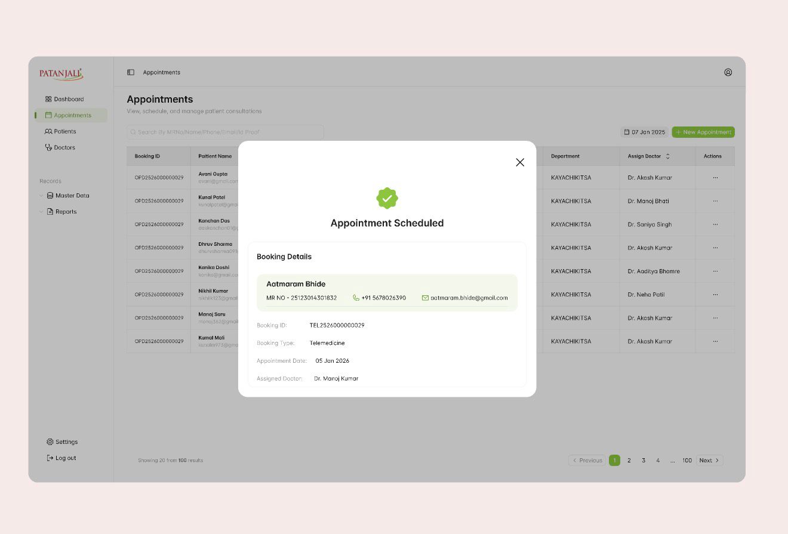Viewport: 788px width, 534px height.
Task: Open actions menu for Dr. Neha Patil row
Action: click(715, 295)
